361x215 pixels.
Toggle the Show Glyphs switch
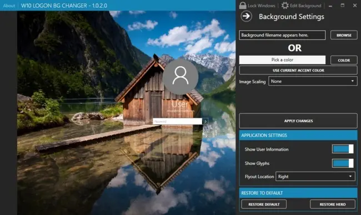[x=343, y=163]
